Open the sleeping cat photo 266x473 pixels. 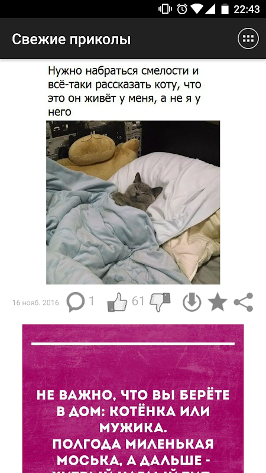[133, 202]
